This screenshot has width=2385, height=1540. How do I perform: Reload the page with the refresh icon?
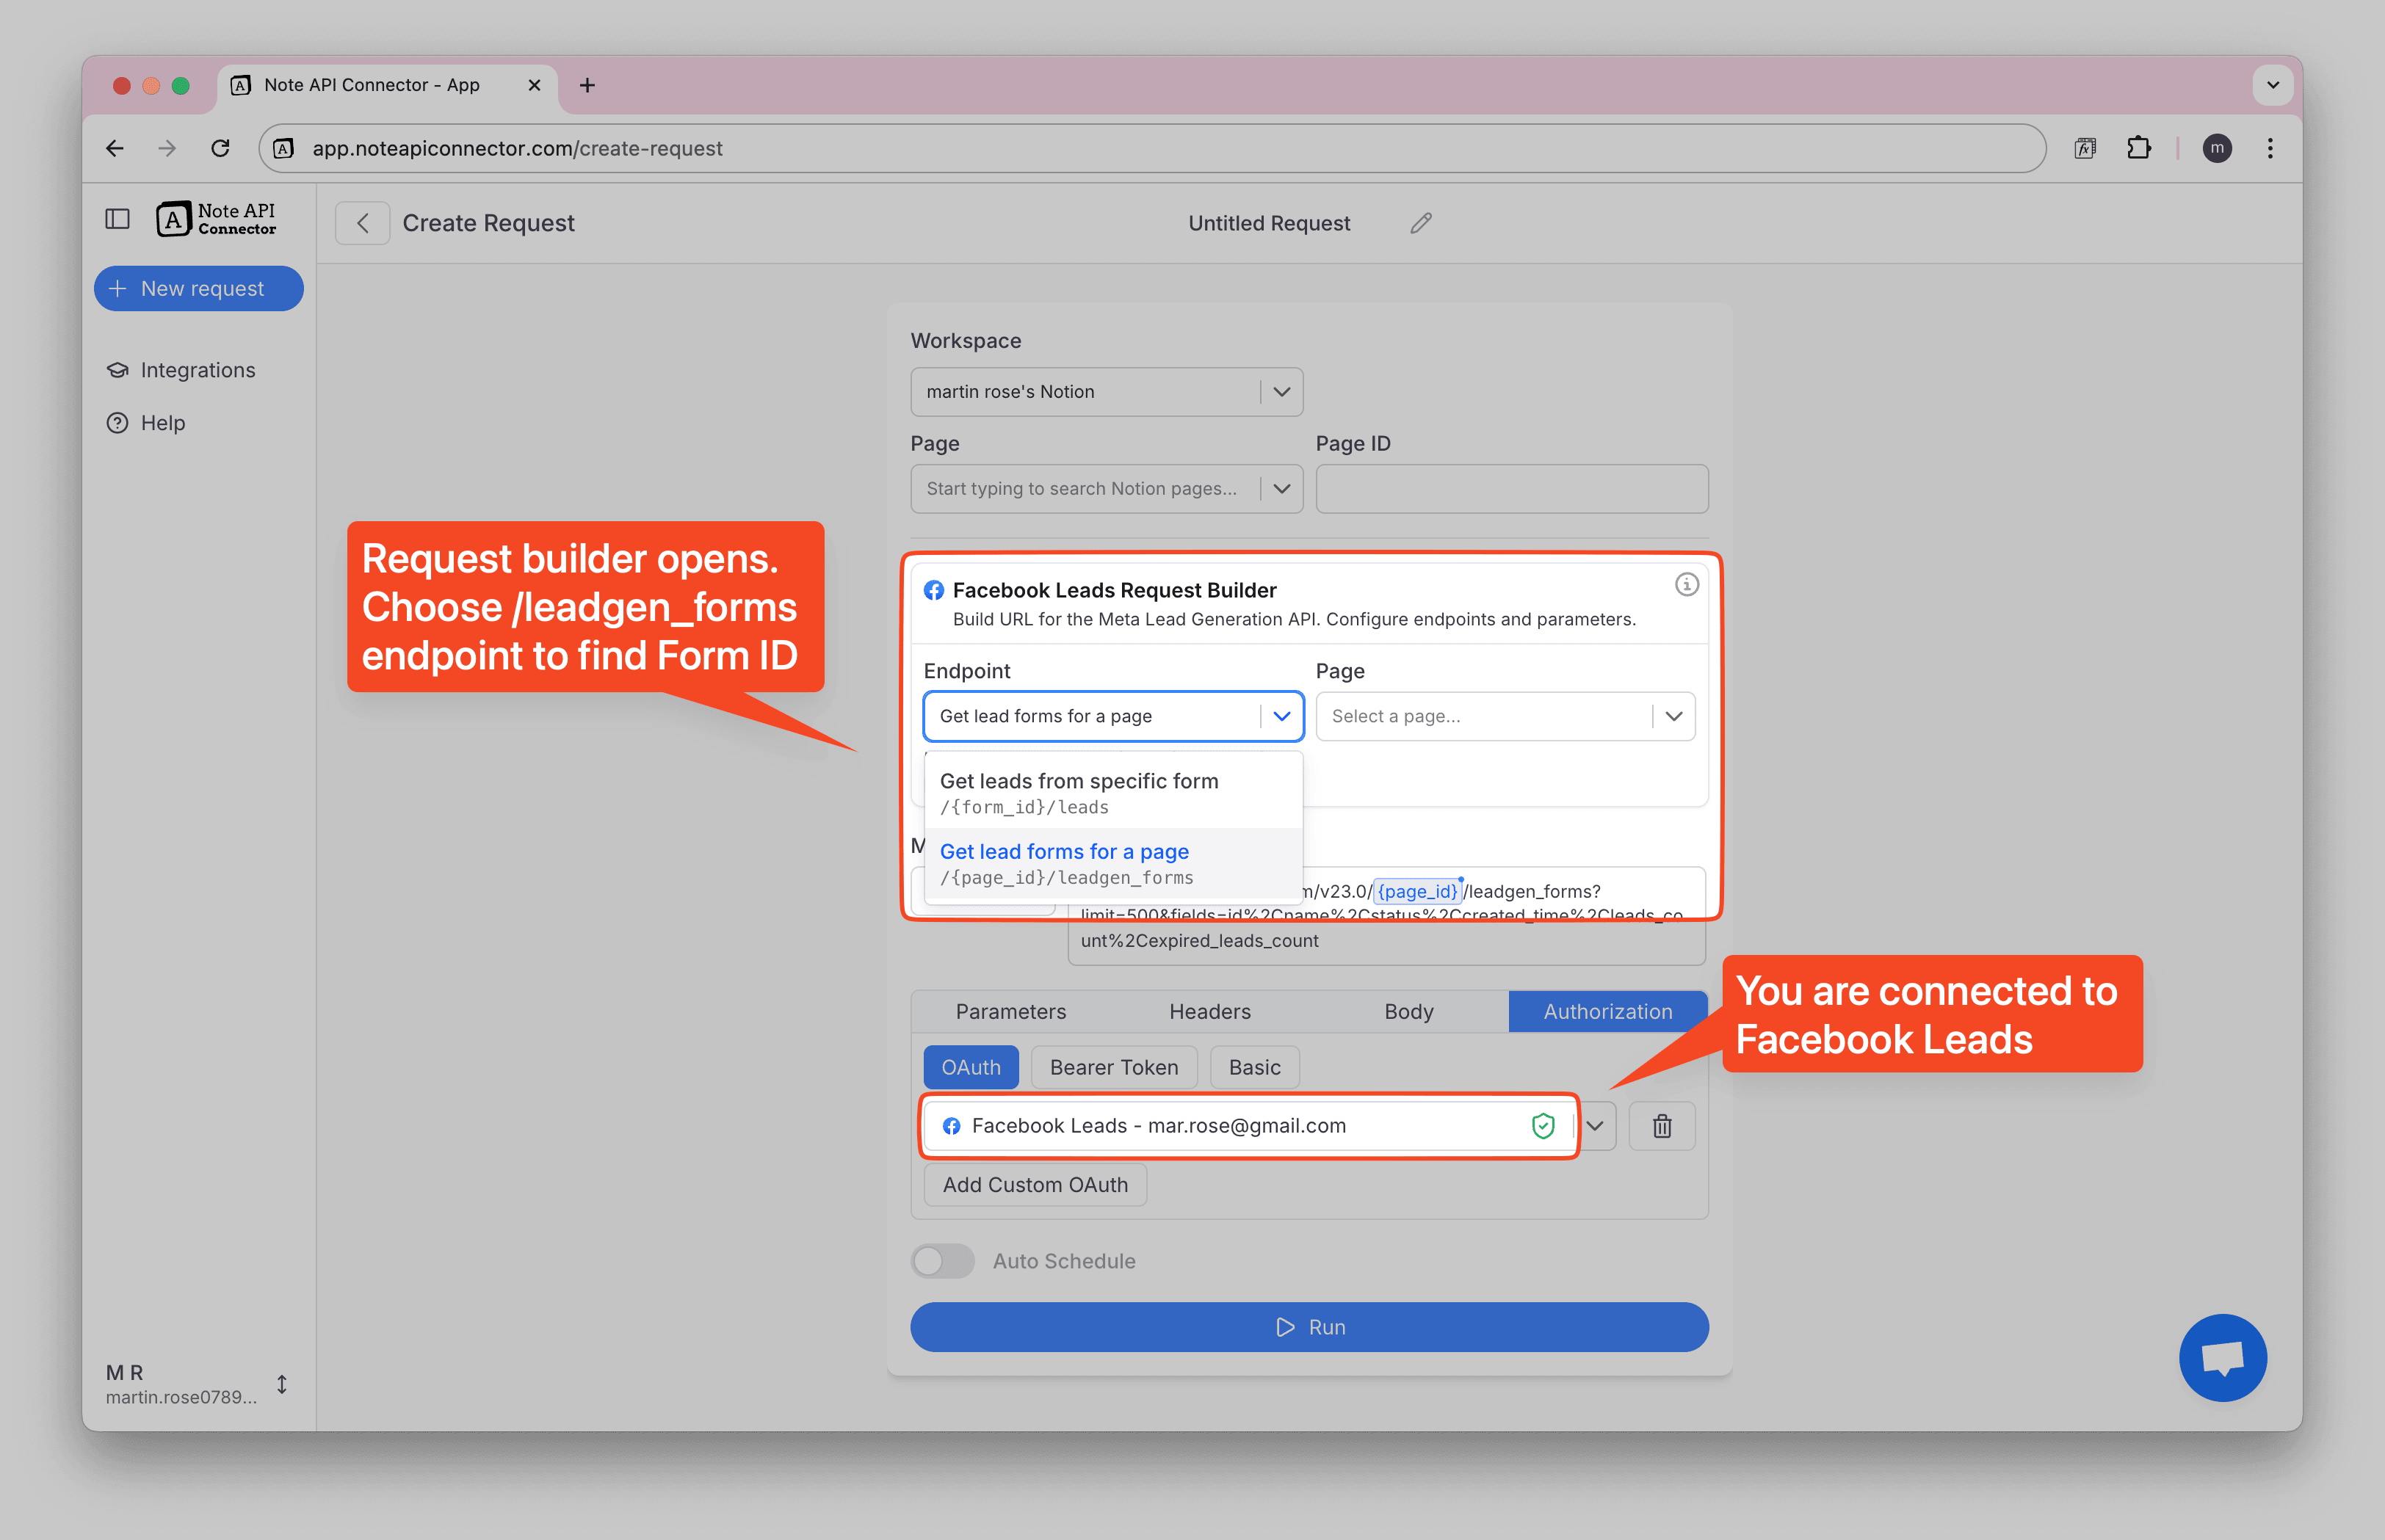click(x=220, y=148)
